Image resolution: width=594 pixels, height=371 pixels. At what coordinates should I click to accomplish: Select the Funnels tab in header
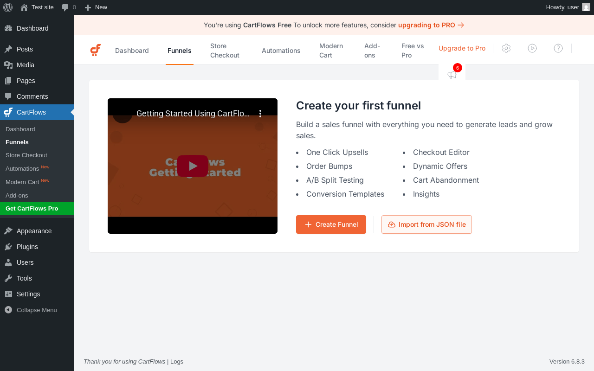coord(180,51)
